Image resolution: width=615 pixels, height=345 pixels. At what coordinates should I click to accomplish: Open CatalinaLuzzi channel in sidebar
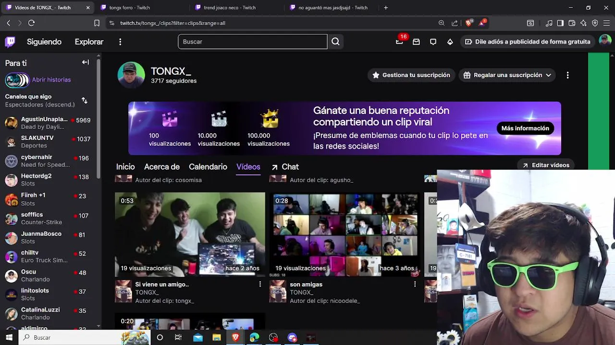48,314
